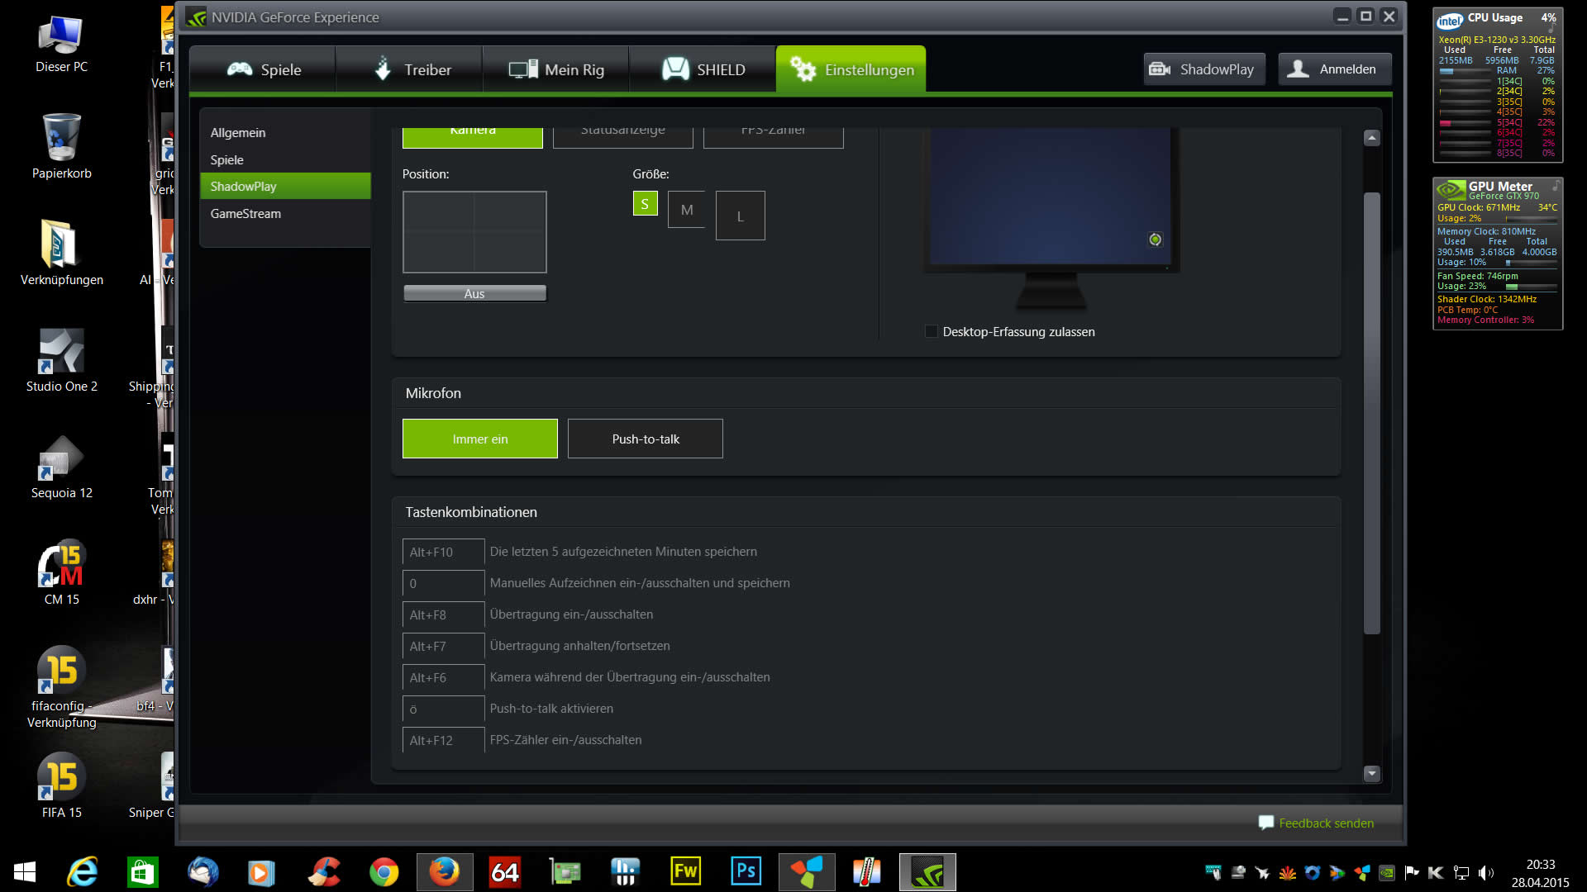Screen dimensions: 1587x892
Task: Set camera size to S
Action: pos(645,203)
